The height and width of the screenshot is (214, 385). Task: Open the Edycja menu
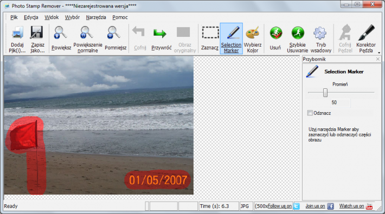coord(31,17)
